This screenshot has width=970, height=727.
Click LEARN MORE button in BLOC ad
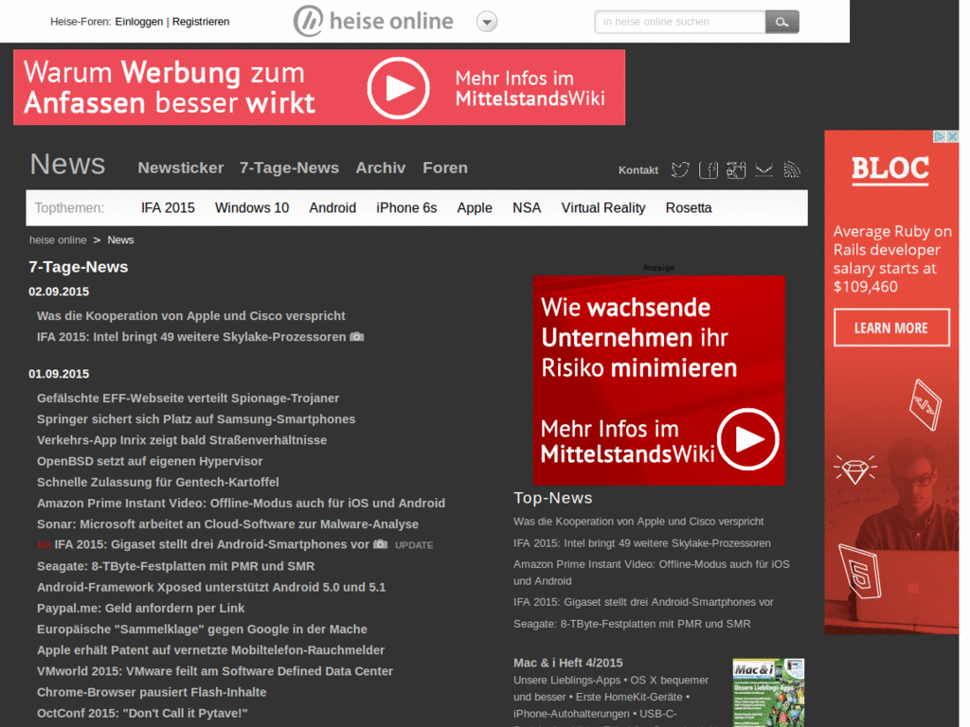(891, 328)
